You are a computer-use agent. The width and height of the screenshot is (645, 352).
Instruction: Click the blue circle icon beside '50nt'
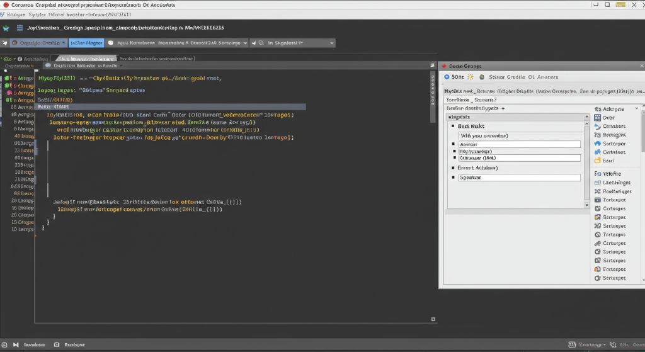click(x=447, y=77)
